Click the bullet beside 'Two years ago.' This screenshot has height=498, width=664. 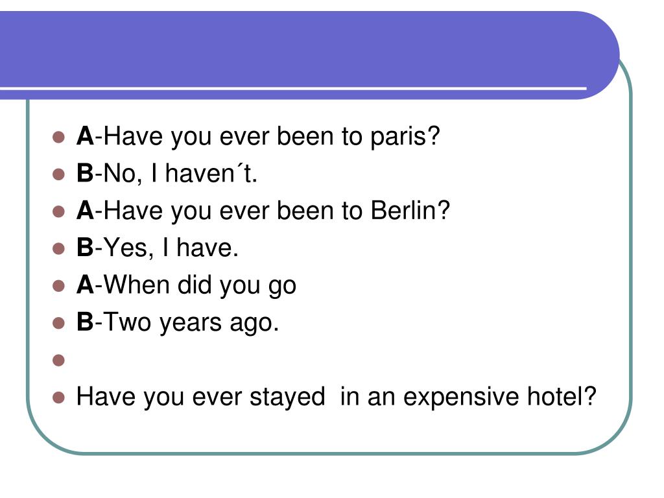[x=58, y=323]
